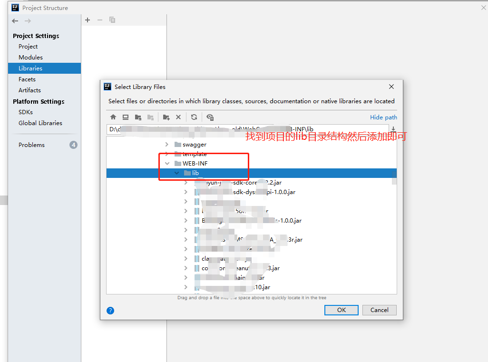This screenshot has width=488, height=362.
Task: Click the path input field
Action: click(248, 129)
